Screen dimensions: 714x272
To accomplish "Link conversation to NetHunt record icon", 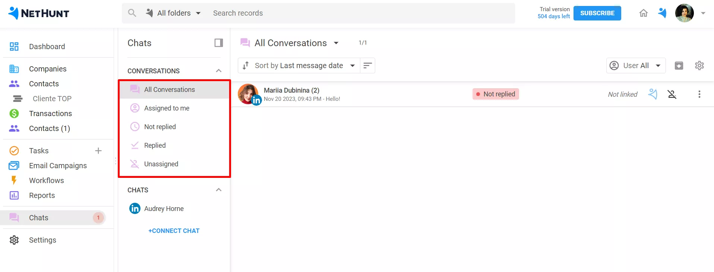I will tap(653, 94).
